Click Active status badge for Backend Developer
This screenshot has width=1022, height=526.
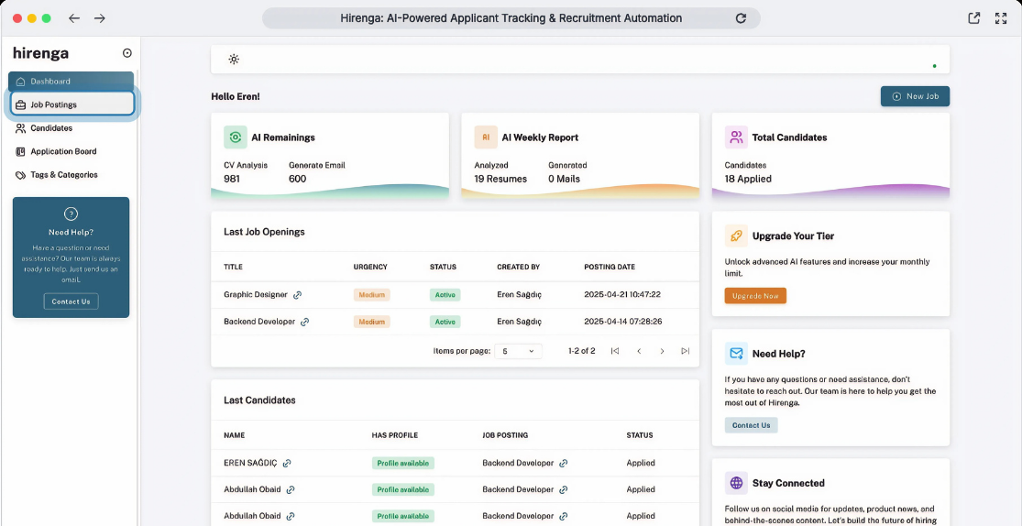click(445, 322)
